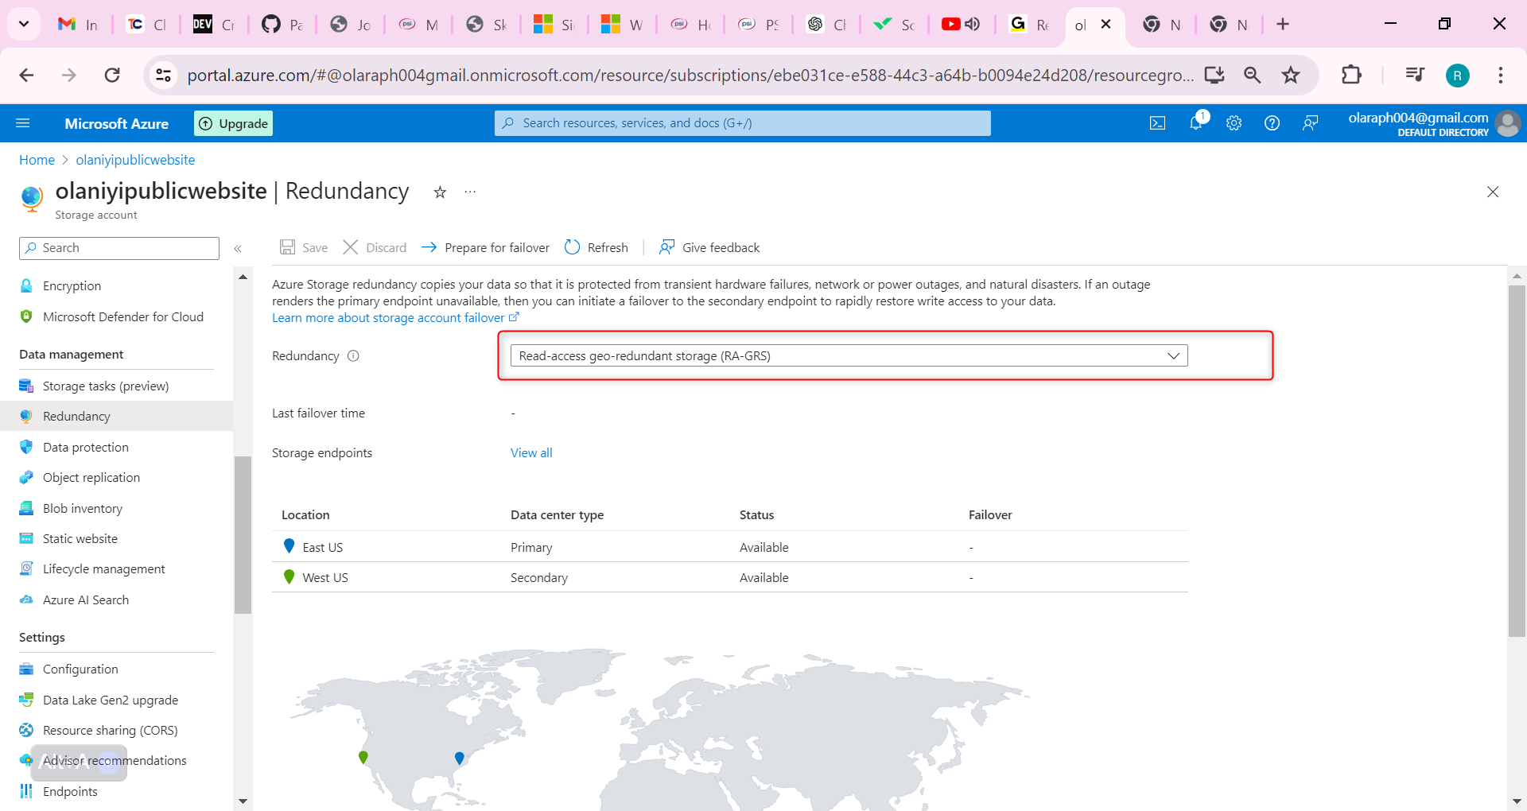Click the sidebar vertical scrollbar thumb
Viewport: 1527px width, 811px height.
point(243,533)
